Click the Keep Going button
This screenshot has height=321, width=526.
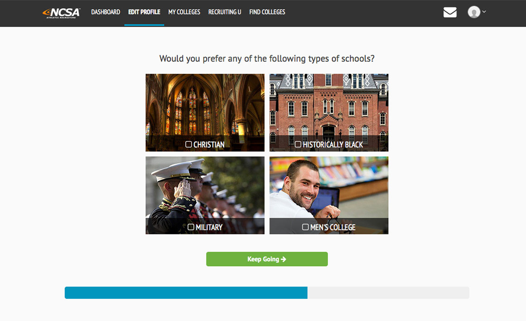tap(267, 259)
